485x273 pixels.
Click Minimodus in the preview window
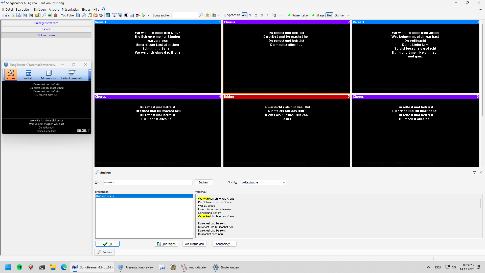pos(49,75)
